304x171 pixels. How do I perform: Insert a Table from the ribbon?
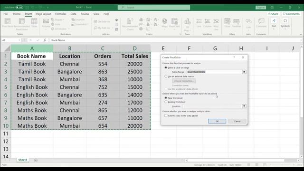click(x=34, y=23)
